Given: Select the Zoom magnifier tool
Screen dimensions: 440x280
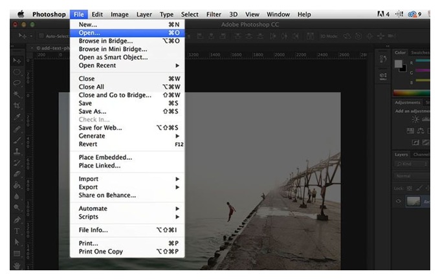Looking at the screenshot, I should (17, 208).
